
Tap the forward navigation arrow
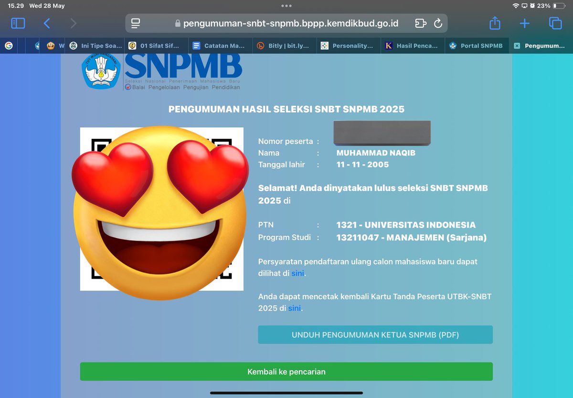click(x=73, y=23)
